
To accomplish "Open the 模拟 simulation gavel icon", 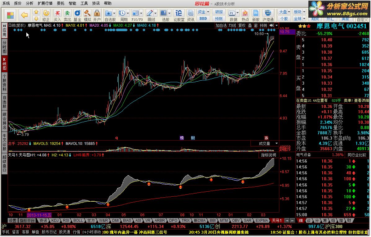I will click(87, 16).
